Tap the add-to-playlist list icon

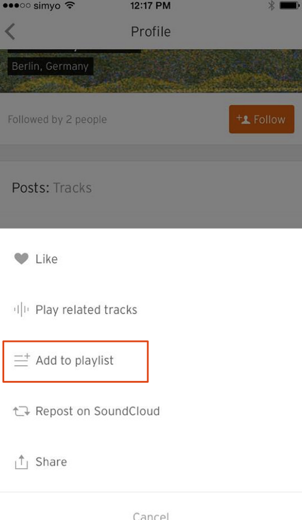[22, 360]
